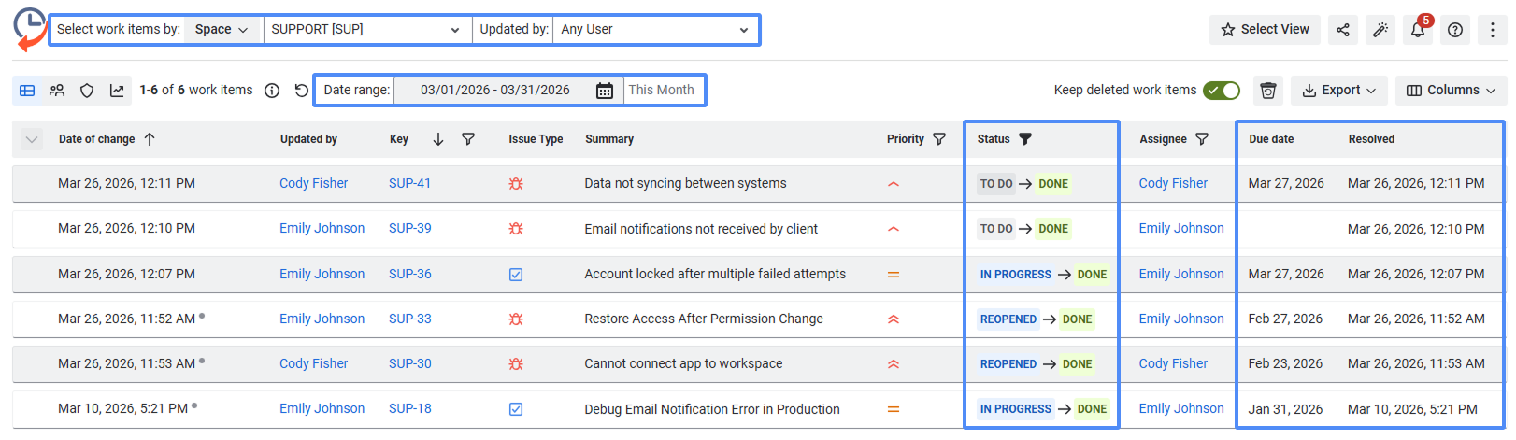Filter the Priority column
This screenshot has height=440, width=1516.
(939, 139)
